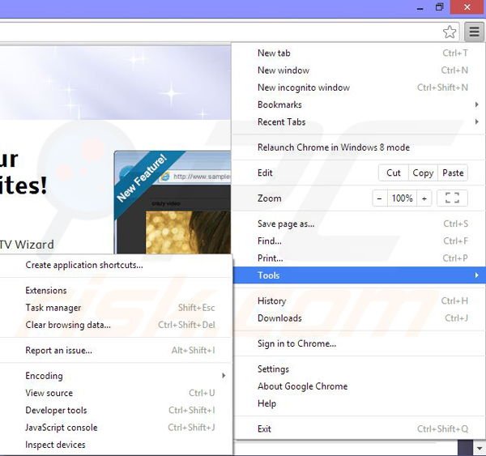Toggle fullscreen mode icon in Zoom row
Image resolution: width=486 pixels, height=456 pixels.
click(x=452, y=198)
